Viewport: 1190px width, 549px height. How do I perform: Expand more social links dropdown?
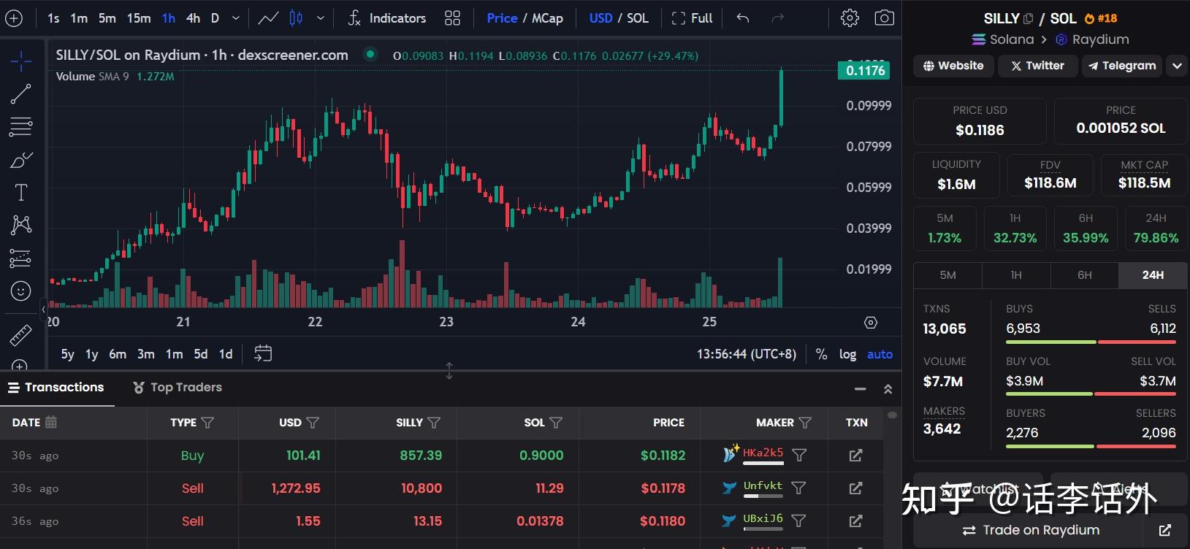click(1177, 66)
